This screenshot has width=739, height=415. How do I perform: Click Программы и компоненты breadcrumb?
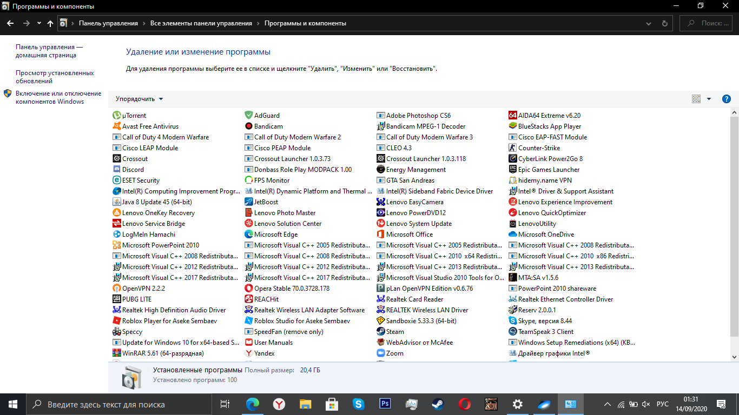click(305, 23)
